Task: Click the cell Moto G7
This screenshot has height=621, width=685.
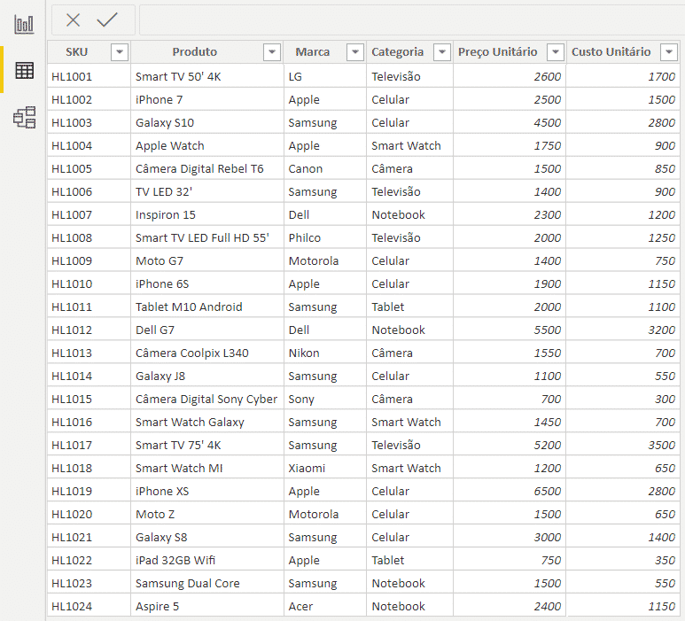Action: tap(207, 261)
